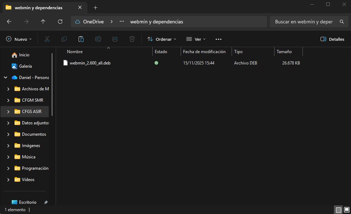351x214 pixels.
Task: Refresh the current folder view
Action: [60, 22]
